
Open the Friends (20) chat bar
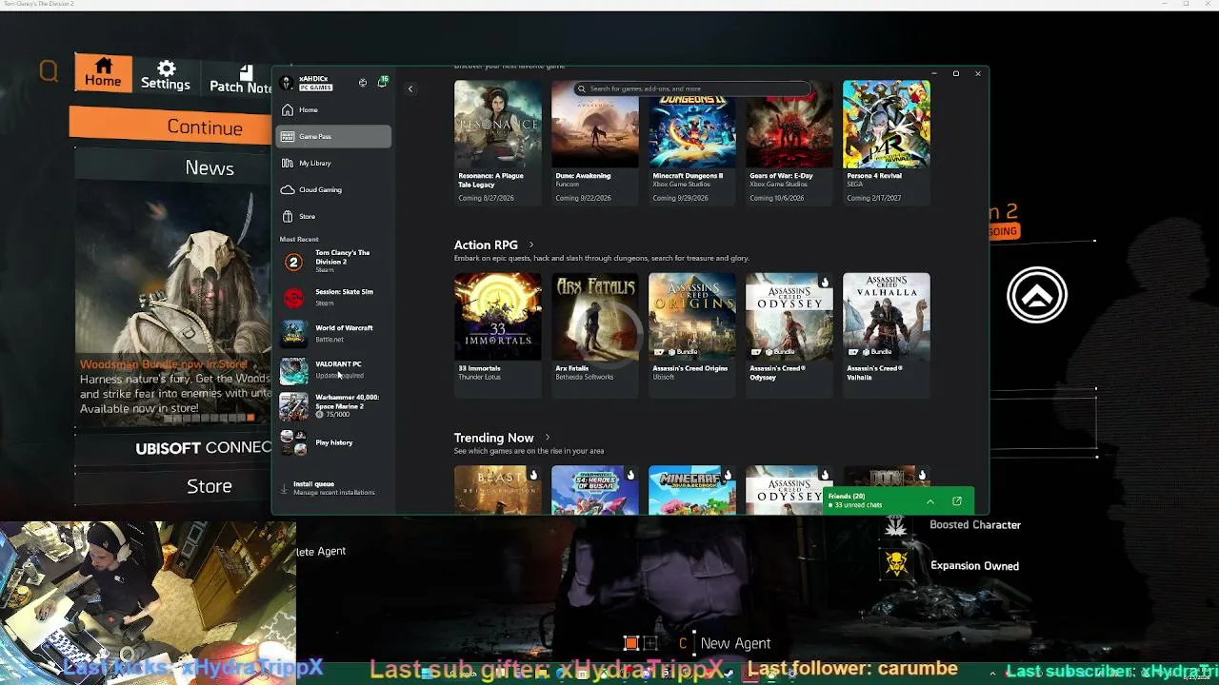(x=899, y=500)
